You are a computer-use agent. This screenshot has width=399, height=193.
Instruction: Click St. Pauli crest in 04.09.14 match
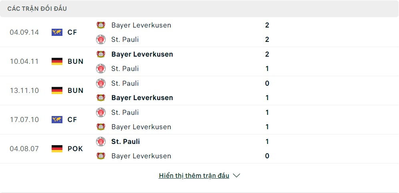click(101, 39)
